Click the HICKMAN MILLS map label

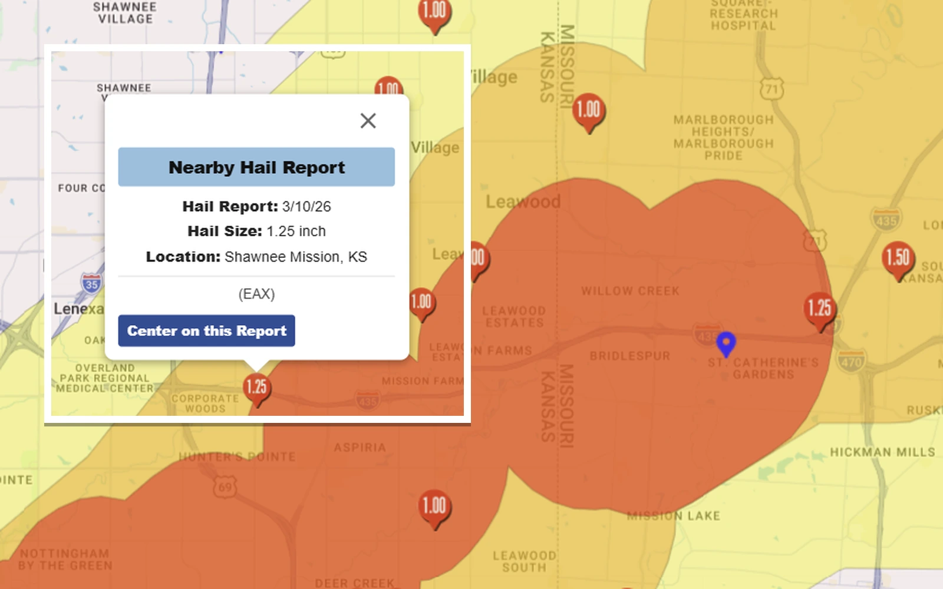(883, 452)
